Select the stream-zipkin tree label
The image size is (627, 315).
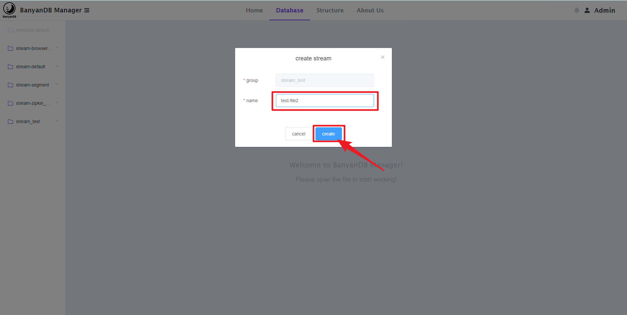point(33,103)
